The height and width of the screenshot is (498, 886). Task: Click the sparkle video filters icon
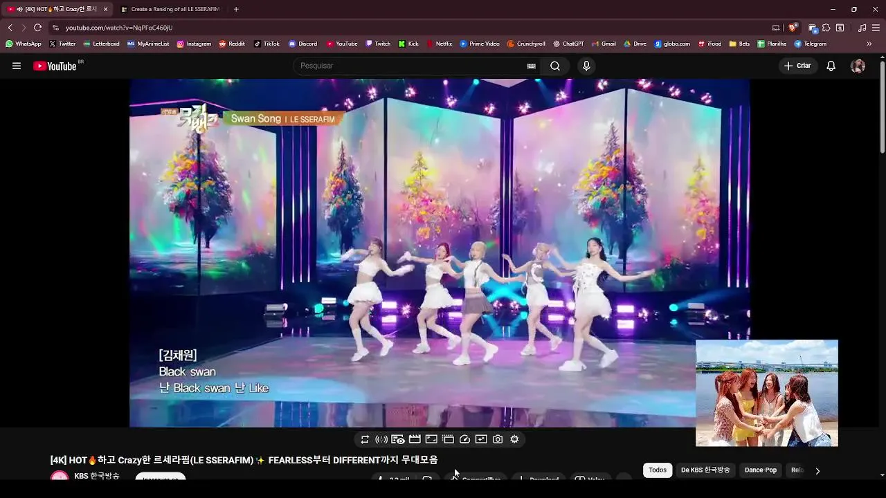point(481,439)
